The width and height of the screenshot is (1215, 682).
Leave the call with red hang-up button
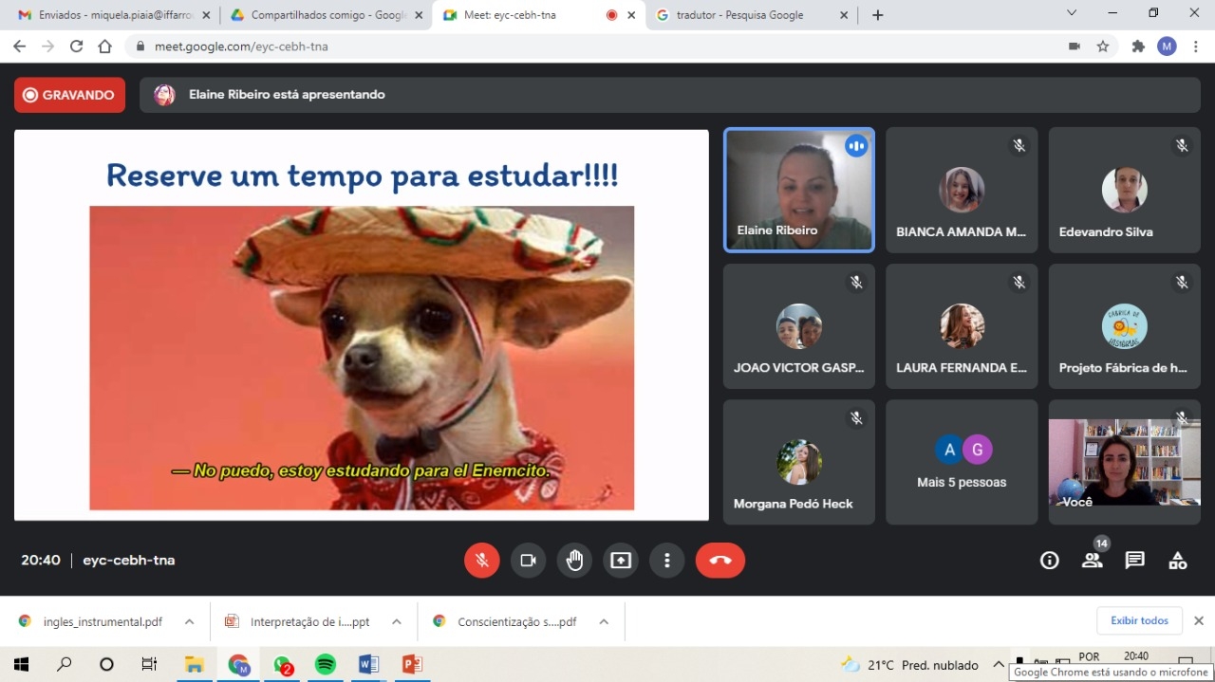pyautogui.click(x=720, y=561)
